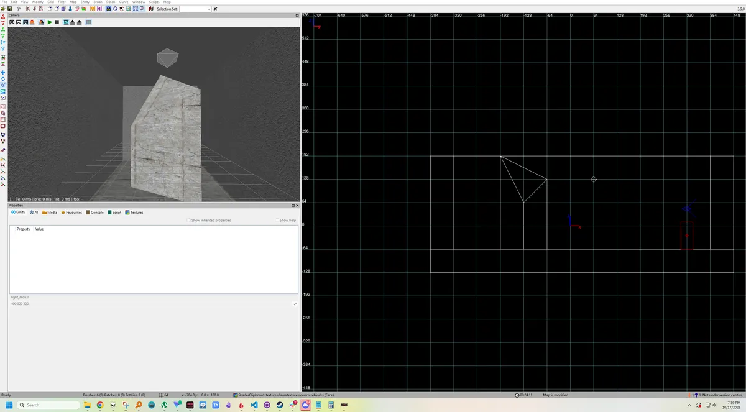
Task: Click the red player start box in 2D view
Action: coord(687,236)
